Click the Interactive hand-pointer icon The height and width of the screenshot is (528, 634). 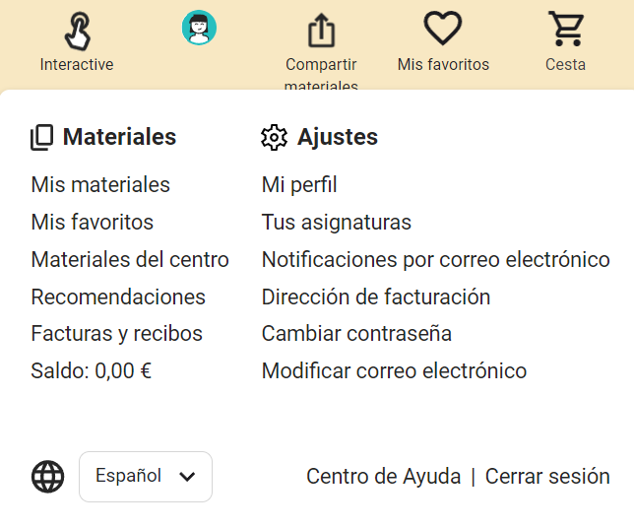point(77,31)
